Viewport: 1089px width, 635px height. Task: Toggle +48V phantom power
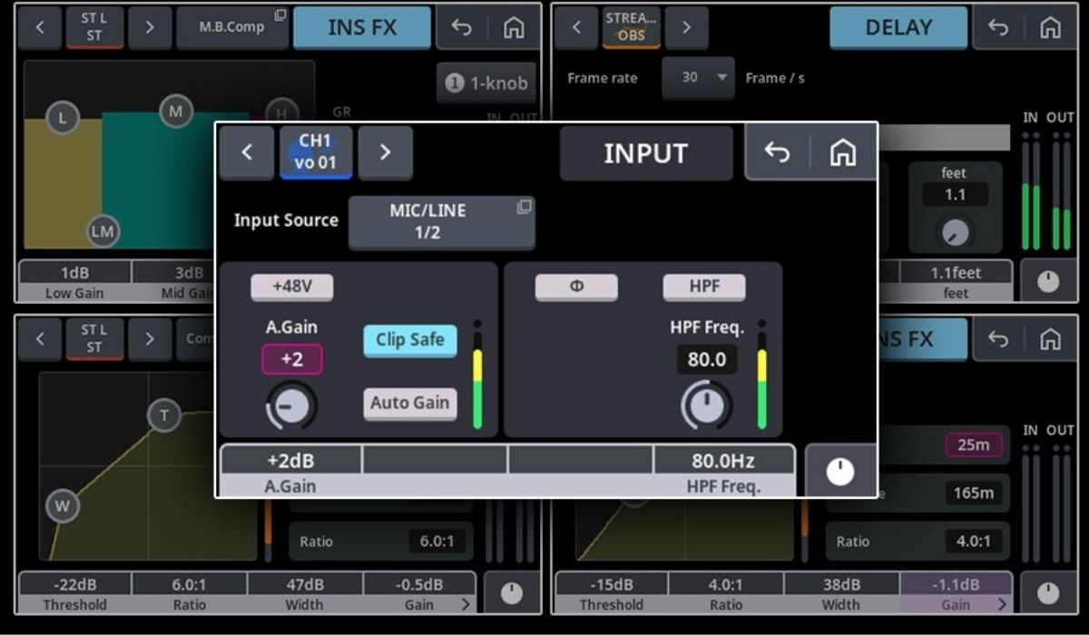[292, 287]
